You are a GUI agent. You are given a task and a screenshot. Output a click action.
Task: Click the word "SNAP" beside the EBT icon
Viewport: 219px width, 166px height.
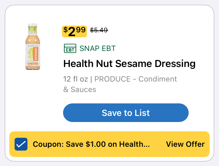(x=89, y=48)
